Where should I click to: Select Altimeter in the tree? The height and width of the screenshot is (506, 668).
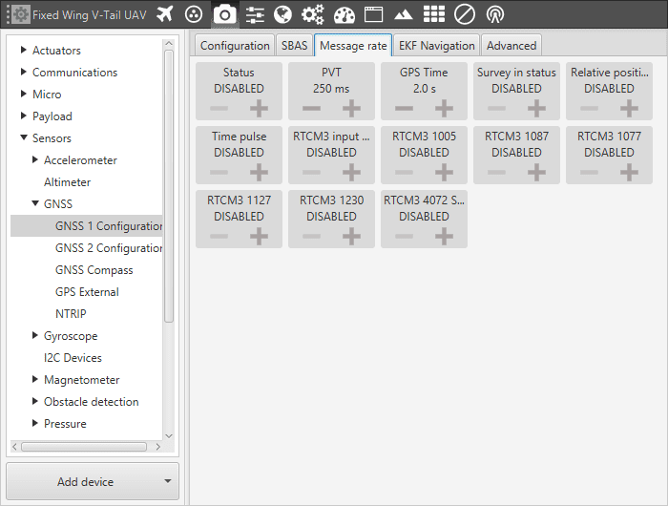[68, 182]
